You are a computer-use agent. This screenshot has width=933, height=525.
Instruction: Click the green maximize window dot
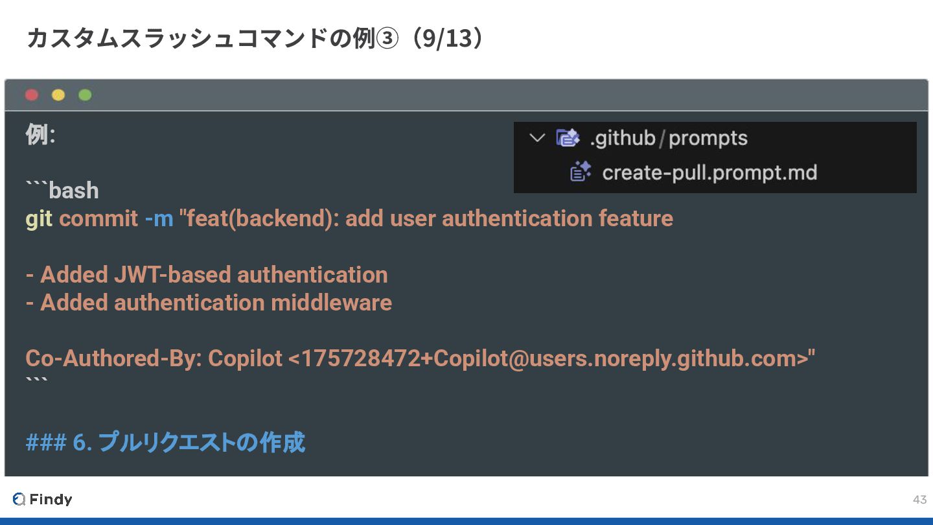85,95
